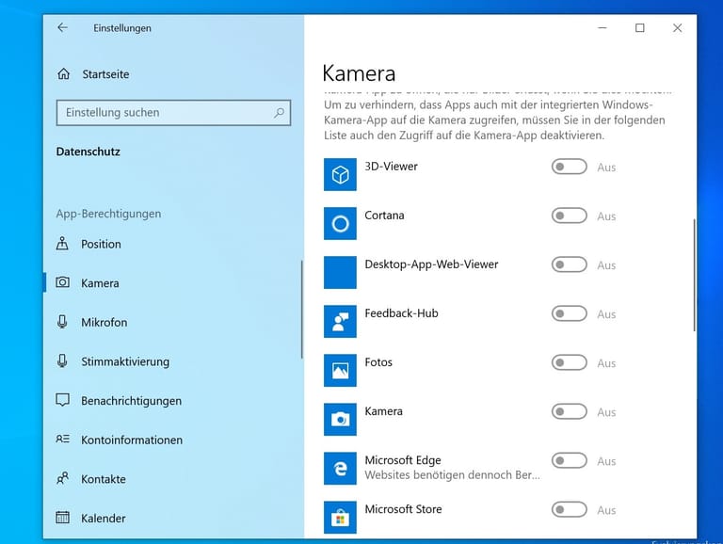Click the sidebar navigation scrollbar
This screenshot has width=723, height=544.
[x=302, y=309]
